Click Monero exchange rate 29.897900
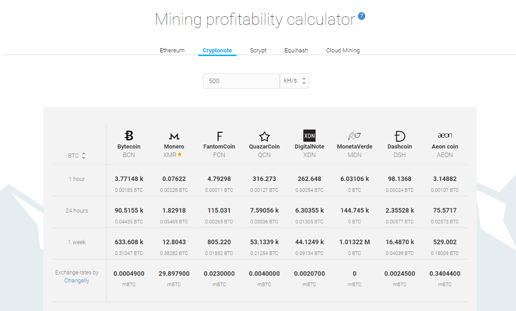The image size is (516, 311). tap(174, 273)
